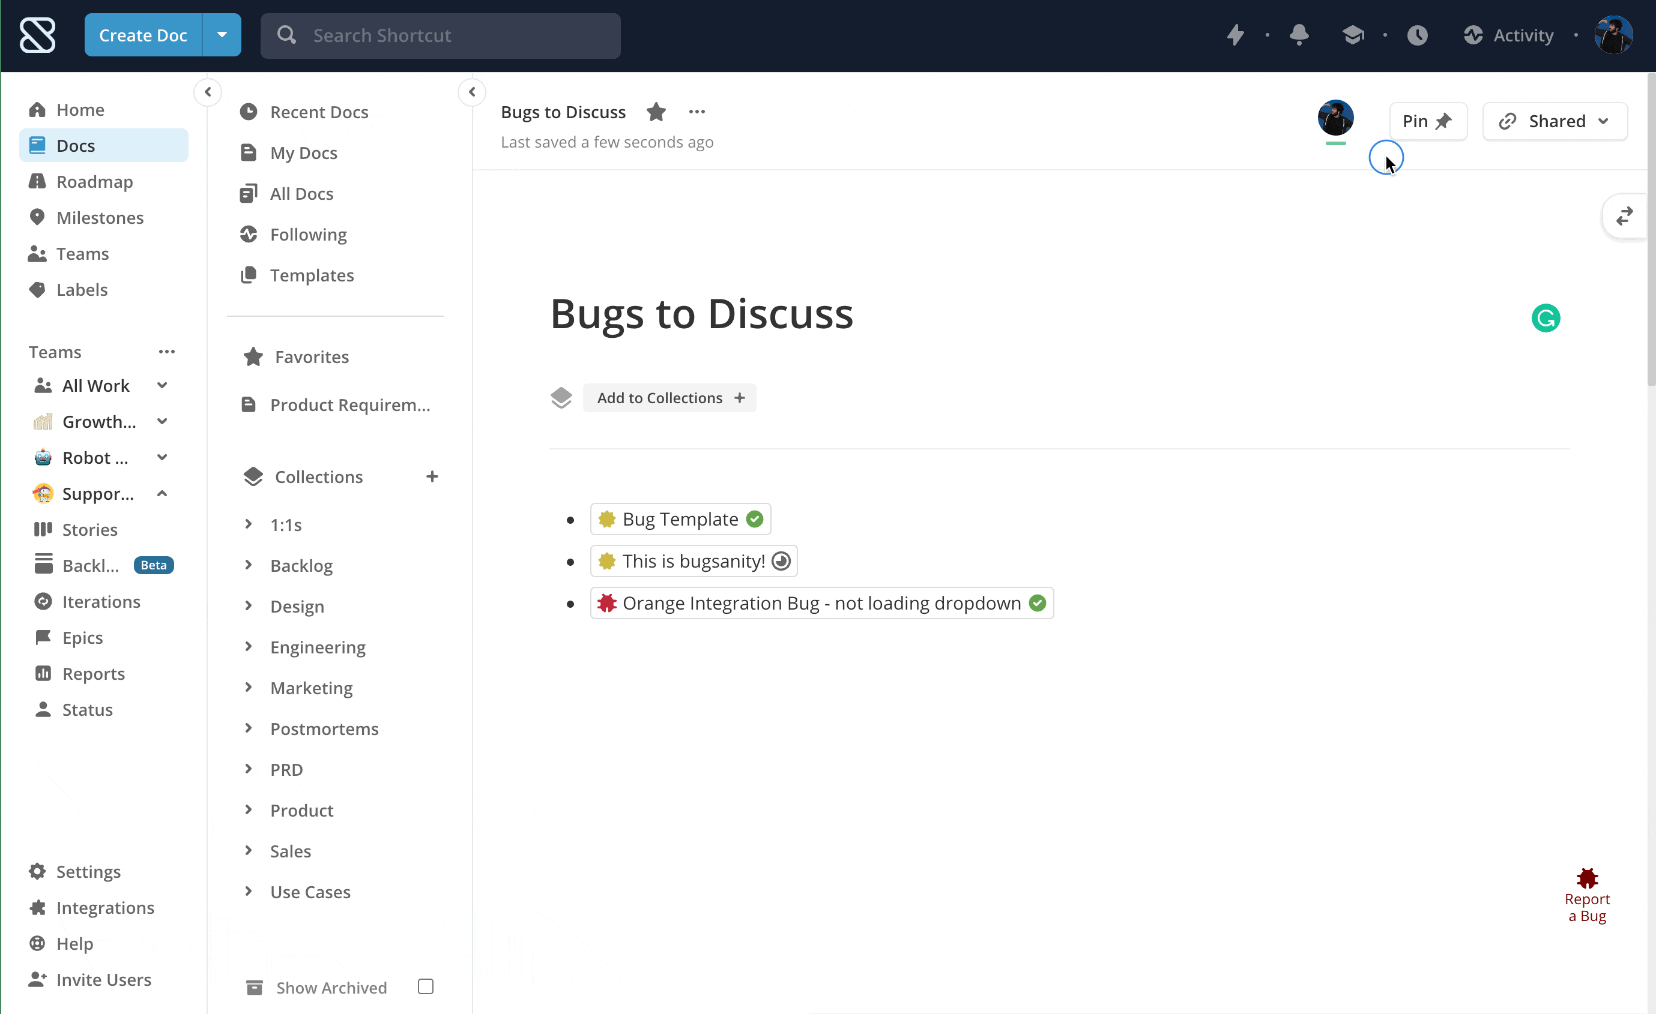
Task: Focus the Search Shortcut field
Action: [x=440, y=35]
